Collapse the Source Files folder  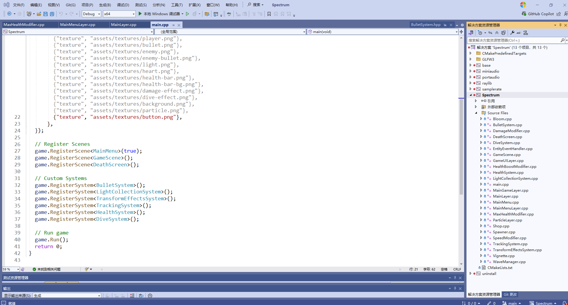point(476,113)
